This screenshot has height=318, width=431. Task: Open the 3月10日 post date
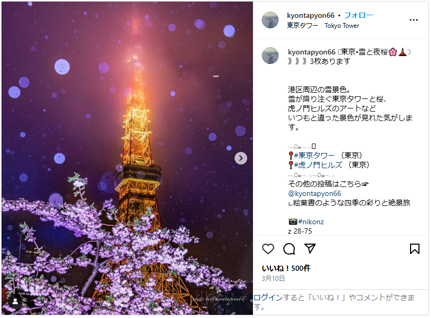273,279
